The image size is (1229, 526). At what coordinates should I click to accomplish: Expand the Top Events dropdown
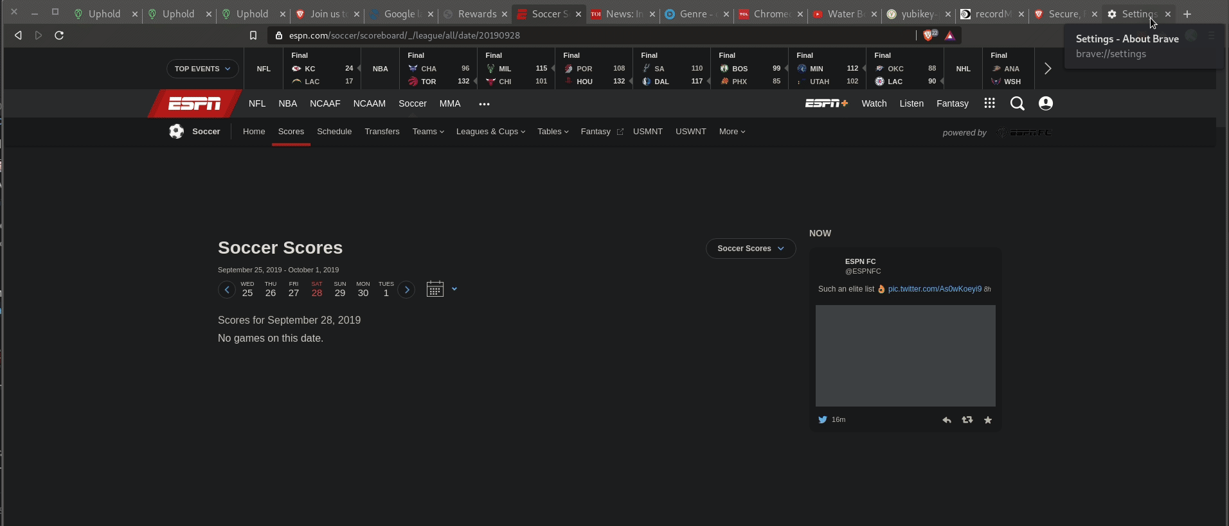[x=202, y=69]
